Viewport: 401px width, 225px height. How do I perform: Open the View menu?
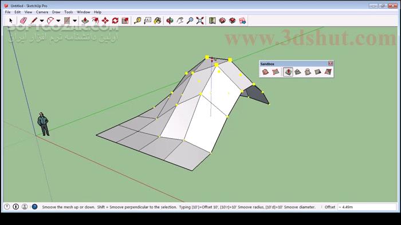[x=28, y=12]
